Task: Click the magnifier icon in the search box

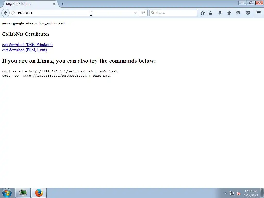Action: pos(153,13)
